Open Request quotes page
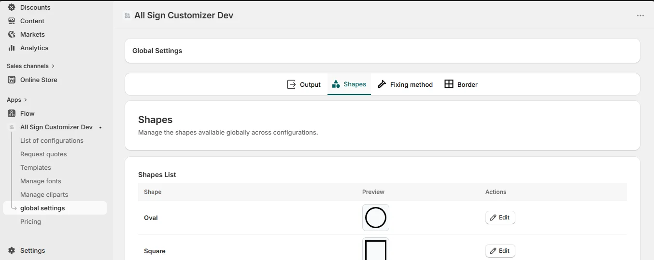 [x=43, y=154]
